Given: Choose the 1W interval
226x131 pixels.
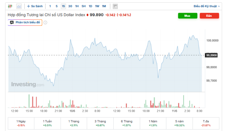Looking at the screenshot, I should (x=97, y=6).
